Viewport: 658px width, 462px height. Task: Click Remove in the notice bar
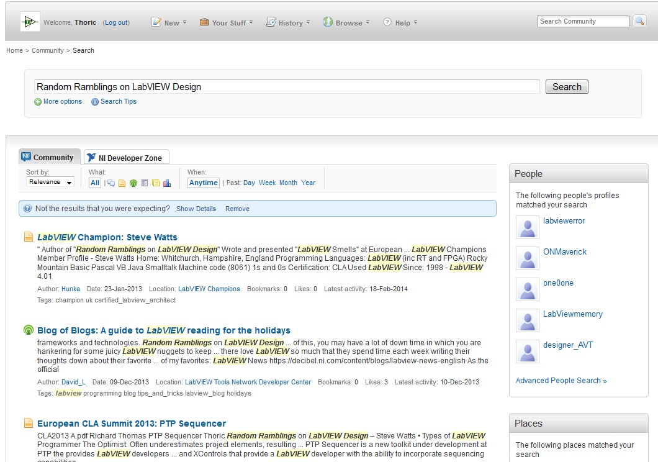[x=237, y=209]
